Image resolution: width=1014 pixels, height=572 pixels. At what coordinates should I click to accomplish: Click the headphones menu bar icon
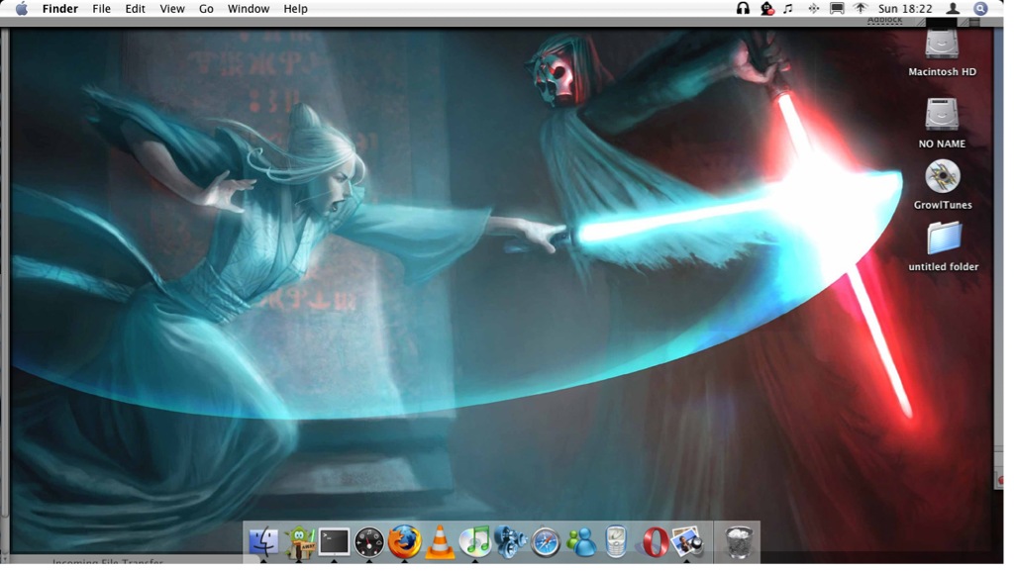click(x=743, y=8)
